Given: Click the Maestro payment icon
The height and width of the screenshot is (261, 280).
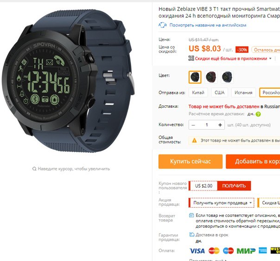Looking at the screenshot, I should (x=228, y=251).
